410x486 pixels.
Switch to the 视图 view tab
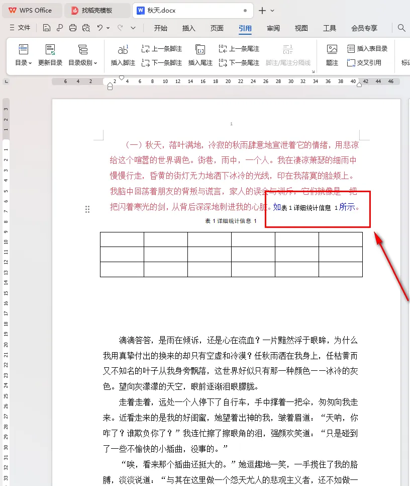click(301, 28)
